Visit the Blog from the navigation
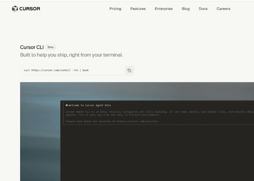 point(186,9)
